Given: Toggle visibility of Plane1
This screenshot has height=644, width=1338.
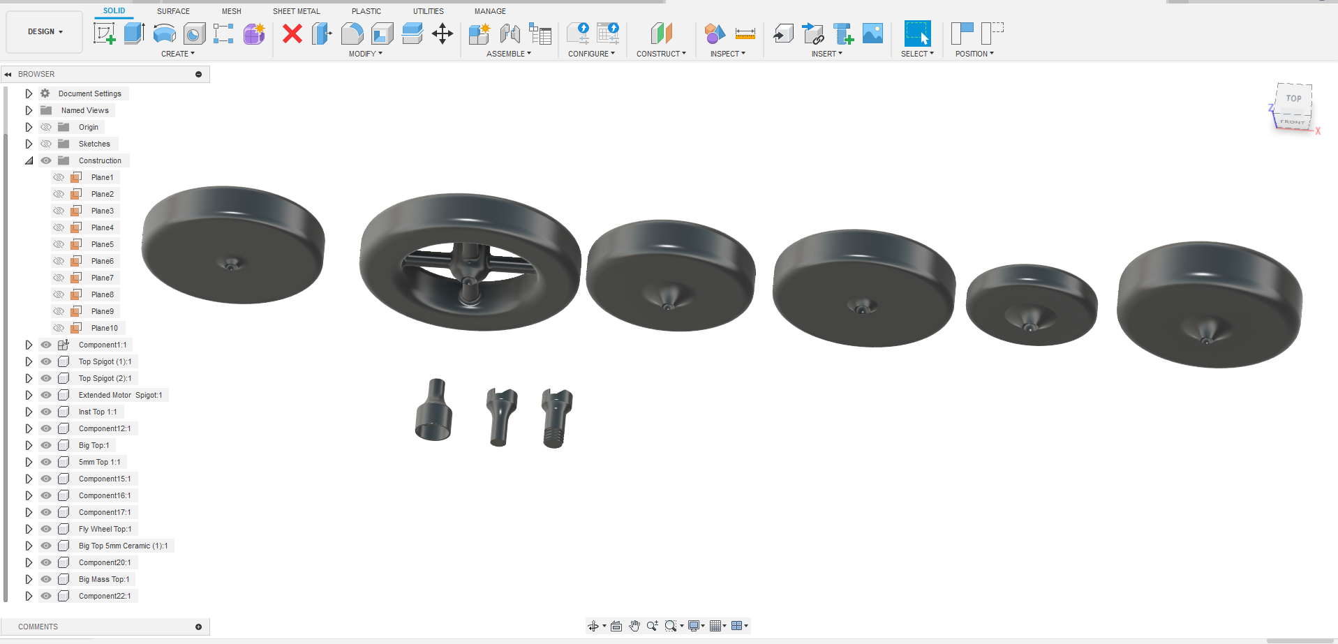Looking at the screenshot, I should coord(59,177).
